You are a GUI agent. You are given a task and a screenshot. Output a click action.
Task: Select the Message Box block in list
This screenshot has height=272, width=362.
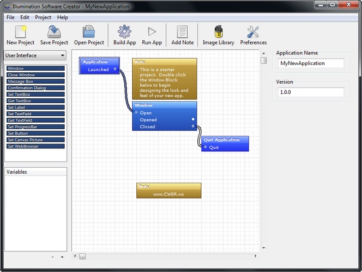click(x=35, y=81)
